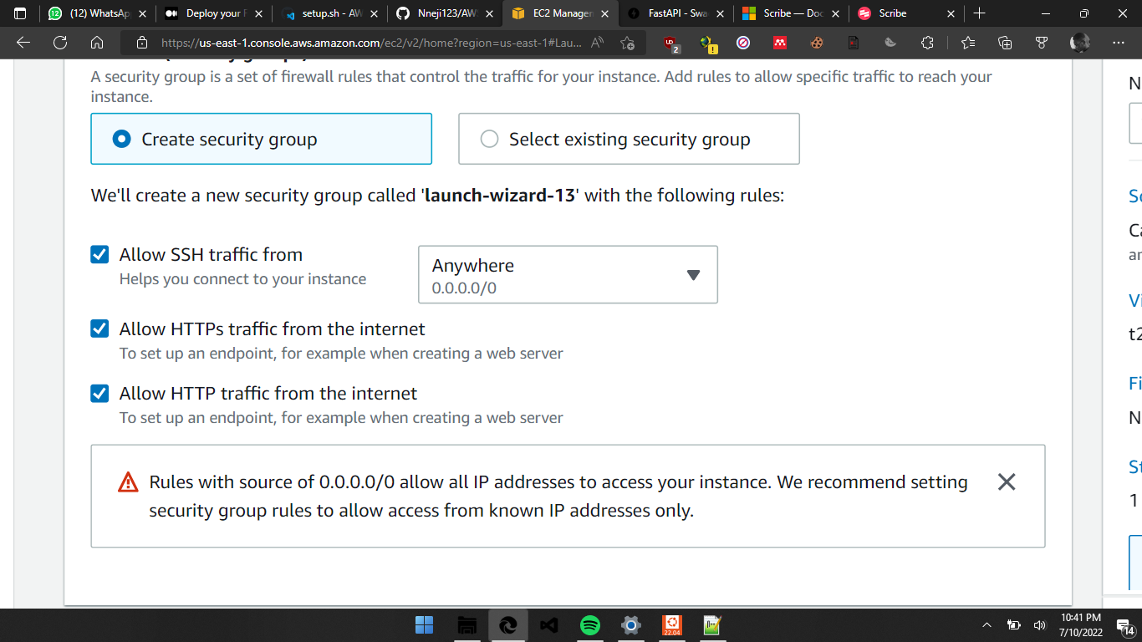Open Spotify from the taskbar
This screenshot has width=1142, height=642.
pyautogui.click(x=590, y=625)
